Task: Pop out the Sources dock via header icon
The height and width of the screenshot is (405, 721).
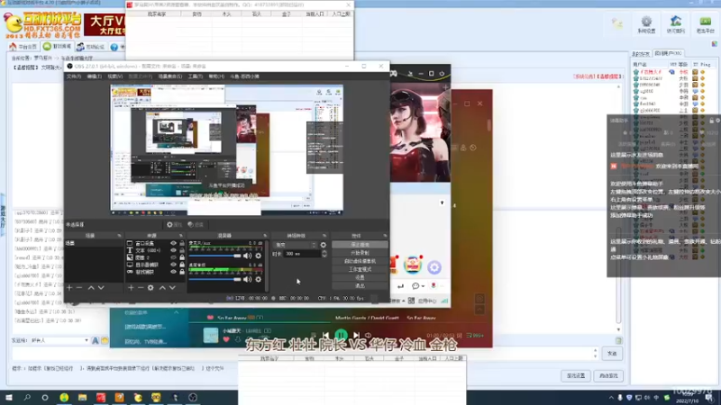Action: pyautogui.click(x=181, y=236)
